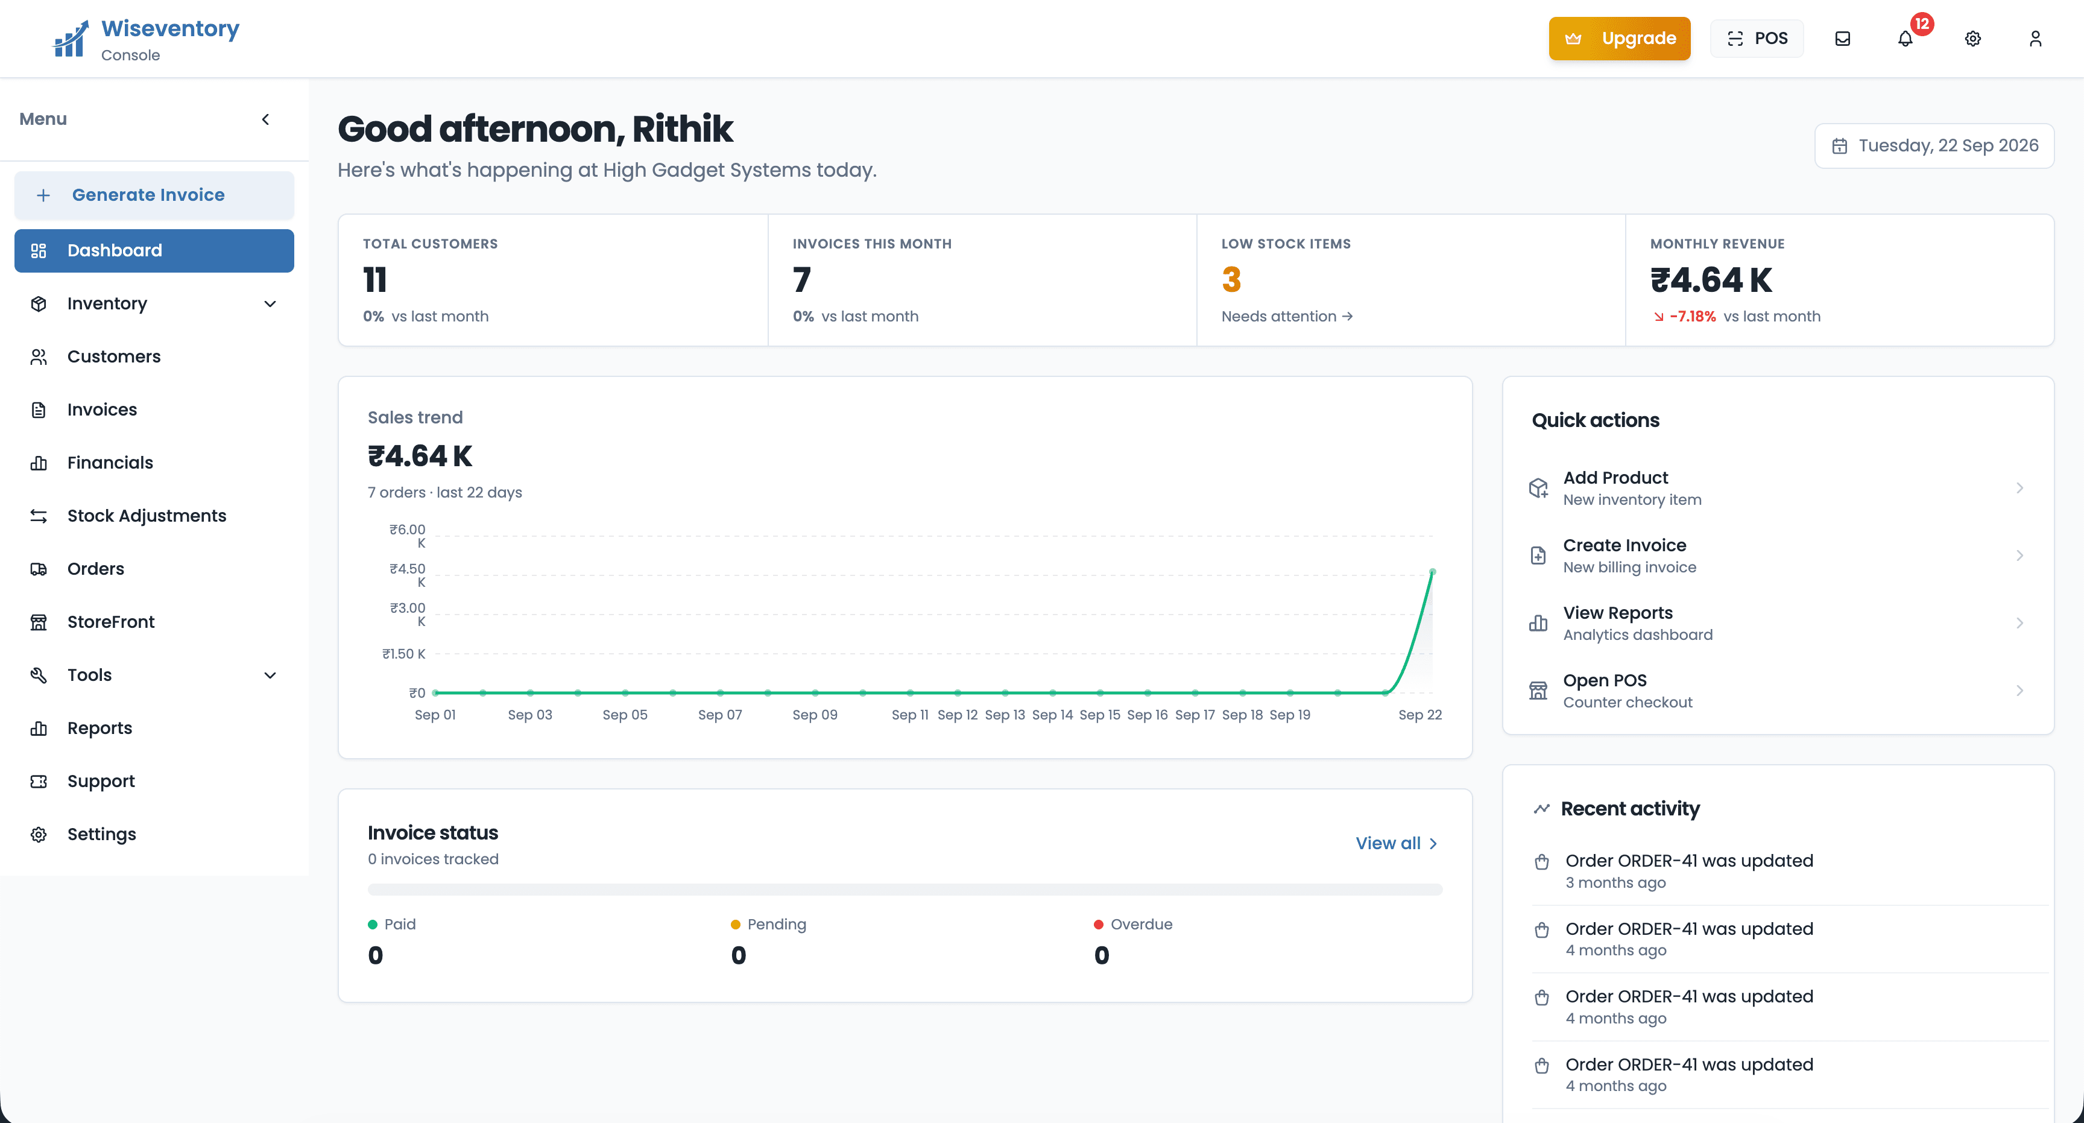The image size is (2084, 1123).
Task: Click the Total Customers stat card
Action: [554, 280]
